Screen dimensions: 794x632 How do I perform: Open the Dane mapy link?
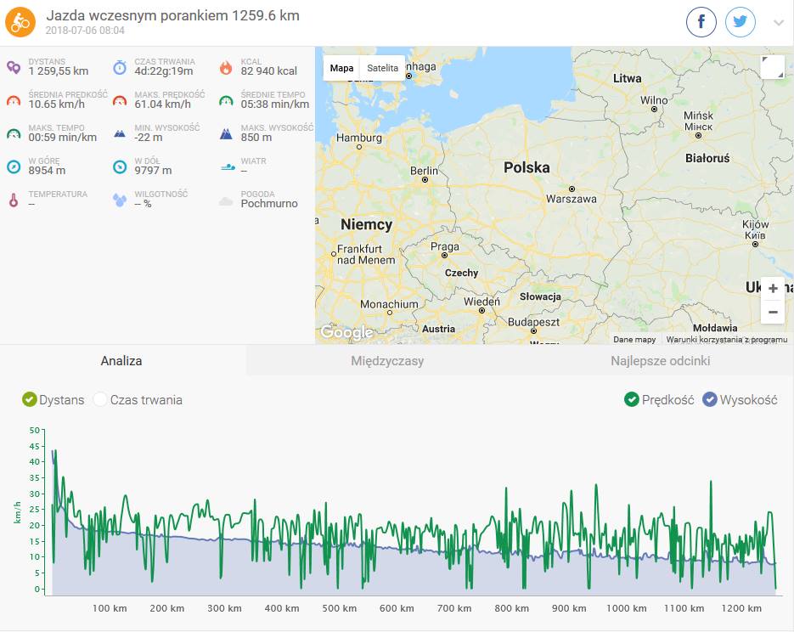(x=634, y=339)
